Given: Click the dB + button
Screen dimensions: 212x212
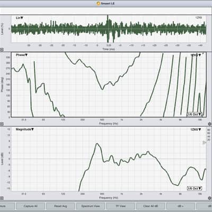Looking at the screenshot, I should tap(181, 206).
